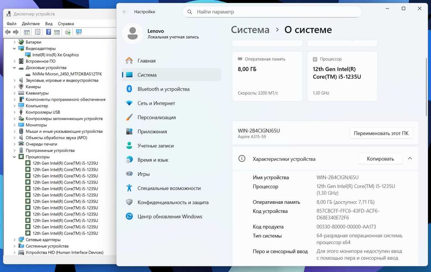
Task: Open Время и язык settings section
Action: click(171, 160)
